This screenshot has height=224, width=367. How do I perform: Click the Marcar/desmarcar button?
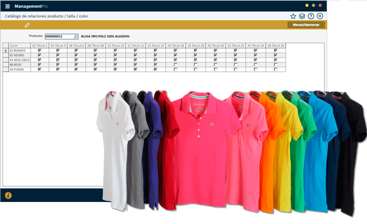[x=306, y=25]
